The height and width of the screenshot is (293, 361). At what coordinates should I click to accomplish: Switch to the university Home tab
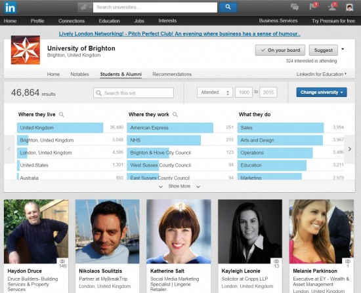pos(53,74)
